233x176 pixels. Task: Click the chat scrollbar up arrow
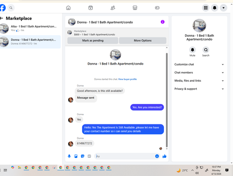pos(167,48)
